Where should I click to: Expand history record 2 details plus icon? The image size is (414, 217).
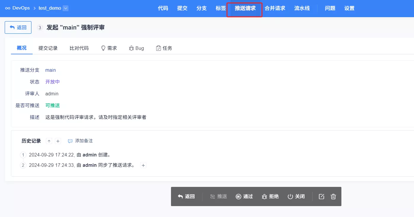click(143, 165)
